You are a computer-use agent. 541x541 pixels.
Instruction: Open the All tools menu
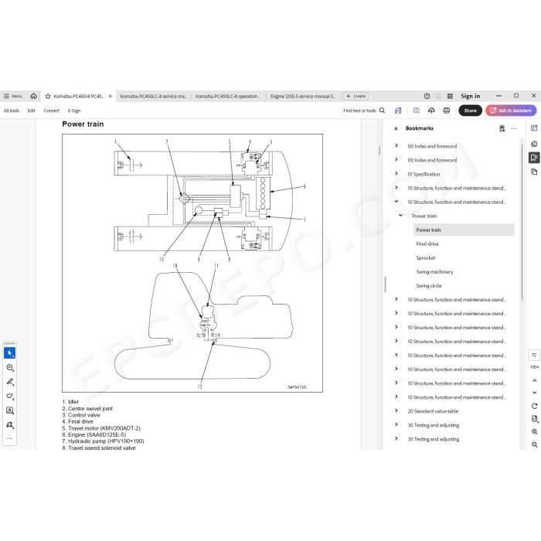point(12,111)
